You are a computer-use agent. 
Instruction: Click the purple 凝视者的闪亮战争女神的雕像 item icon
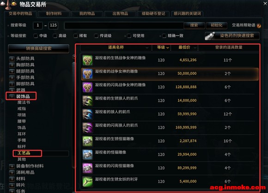pos(87,87)
